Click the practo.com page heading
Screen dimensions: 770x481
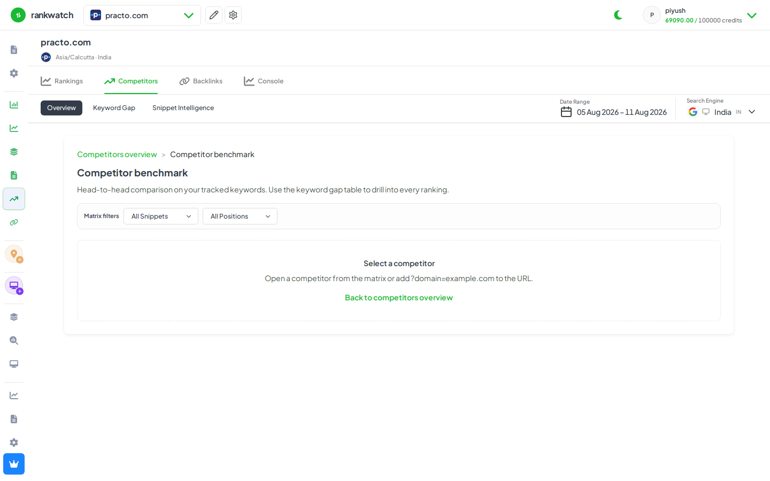[66, 42]
